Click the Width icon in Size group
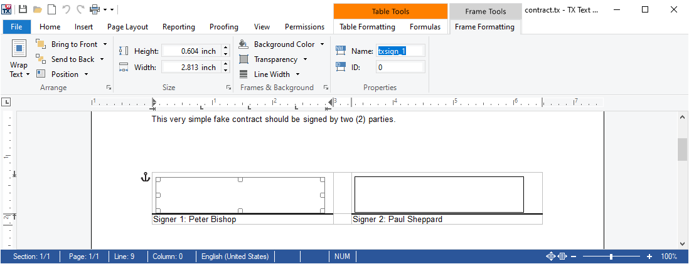This screenshot has width=689, height=264. pyautogui.click(x=124, y=68)
